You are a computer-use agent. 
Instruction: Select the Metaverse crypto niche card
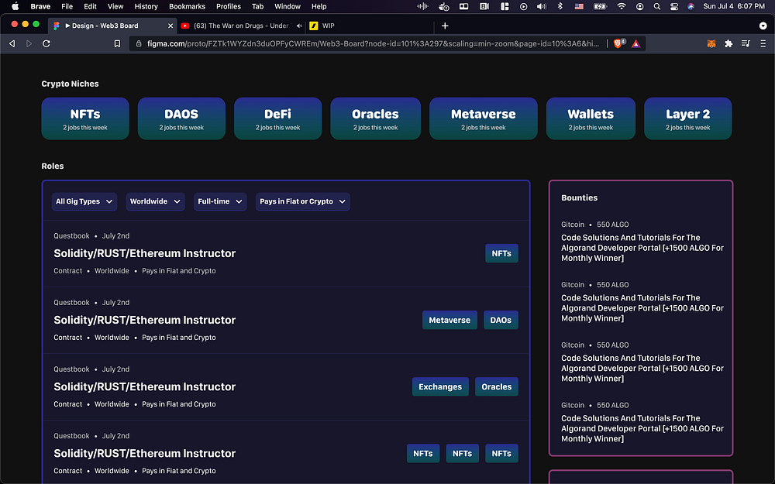pos(484,118)
